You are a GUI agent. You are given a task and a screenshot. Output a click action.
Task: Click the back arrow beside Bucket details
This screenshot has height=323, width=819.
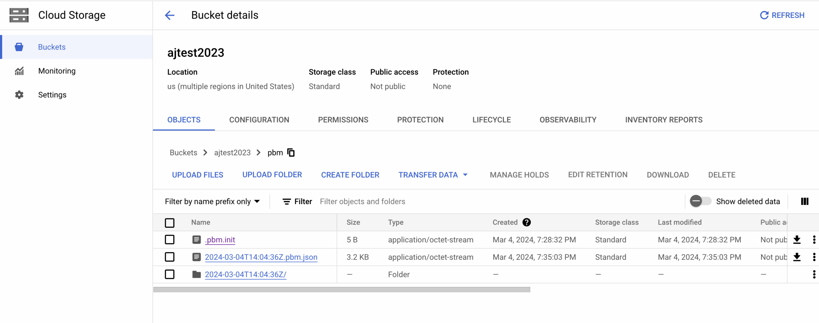(170, 15)
